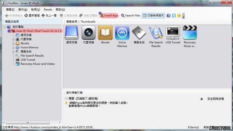Expand the 內置相機 tree node
This screenshot has height=131, width=233.
(13, 40)
